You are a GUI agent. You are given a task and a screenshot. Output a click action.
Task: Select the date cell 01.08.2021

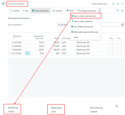click(19, 46)
